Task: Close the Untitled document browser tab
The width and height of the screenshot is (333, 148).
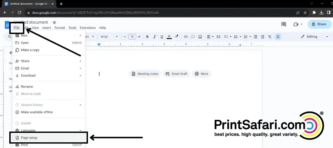Action: (x=53, y=4)
